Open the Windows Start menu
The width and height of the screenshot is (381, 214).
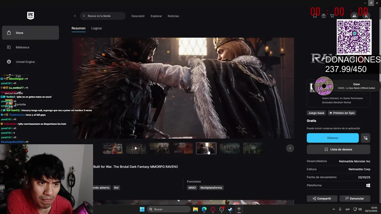point(142,209)
